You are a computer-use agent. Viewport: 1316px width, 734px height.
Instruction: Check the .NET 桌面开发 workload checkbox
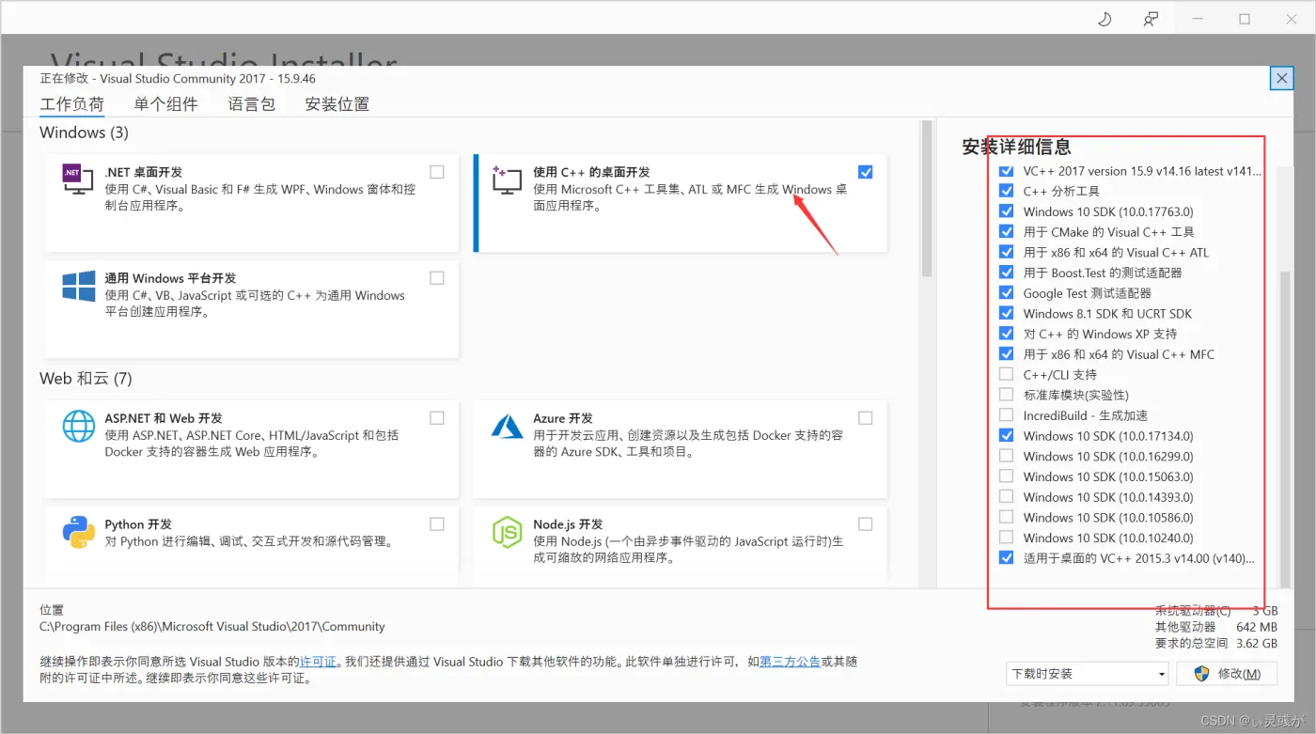point(437,172)
